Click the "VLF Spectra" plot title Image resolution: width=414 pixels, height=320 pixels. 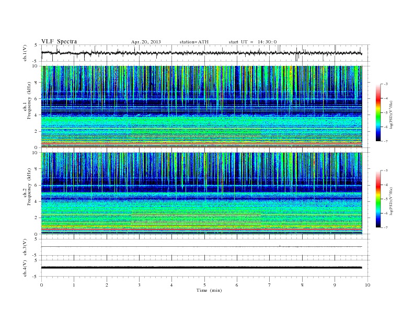pyautogui.click(x=59, y=41)
